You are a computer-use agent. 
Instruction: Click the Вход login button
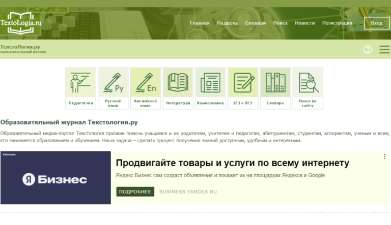377,23
